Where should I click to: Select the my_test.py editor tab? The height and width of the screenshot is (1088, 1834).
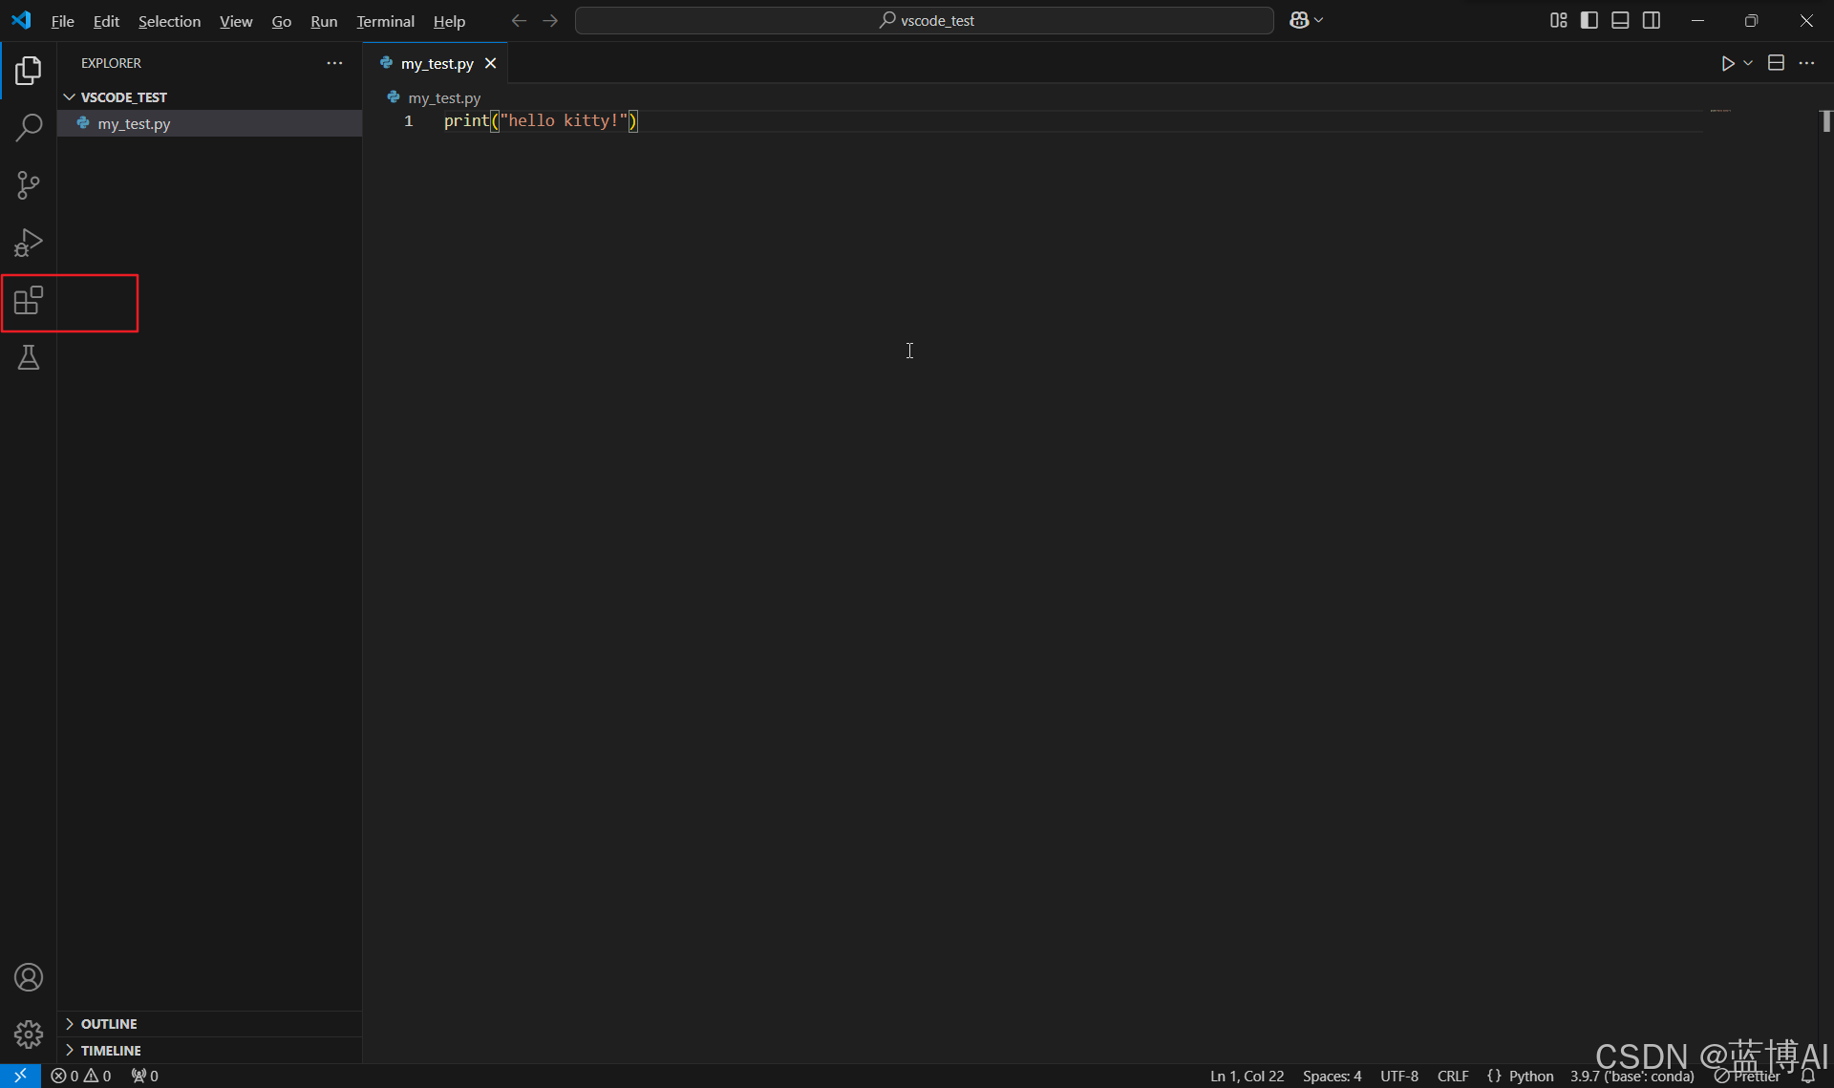437,63
